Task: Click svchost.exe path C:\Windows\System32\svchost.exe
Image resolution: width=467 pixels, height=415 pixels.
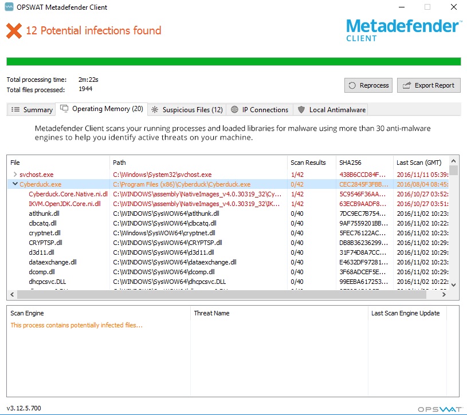Action: point(162,175)
